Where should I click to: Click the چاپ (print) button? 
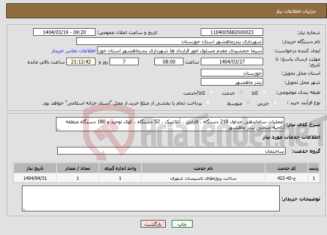pyautogui.click(x=182, y=224)
